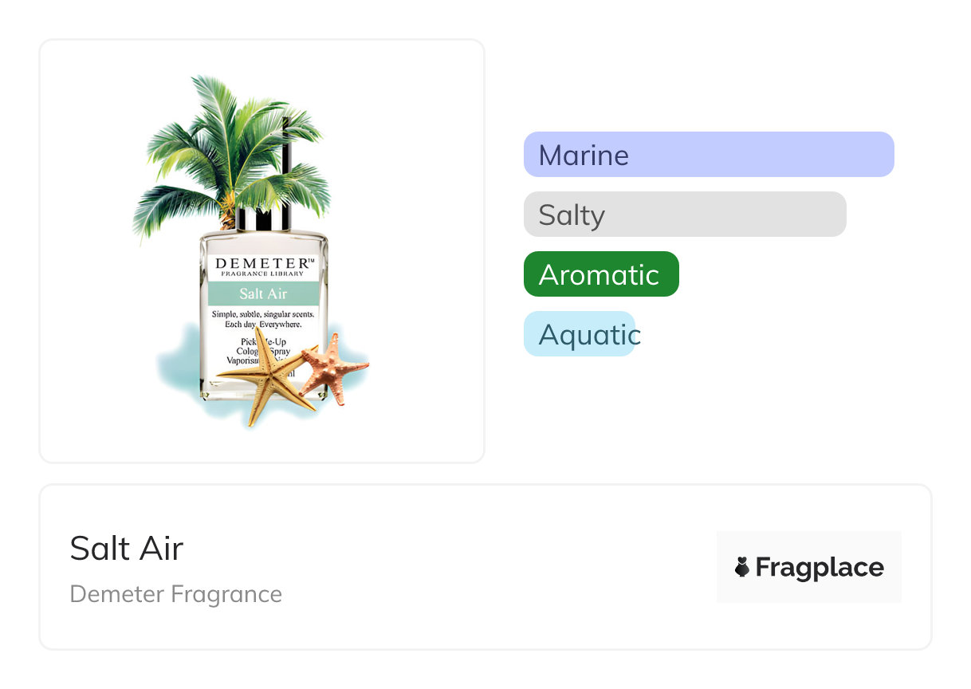The width and height of the screenshot is (971, 689).
Task: Click the Fragplace bottle icon
Action: tap(742, 567)
